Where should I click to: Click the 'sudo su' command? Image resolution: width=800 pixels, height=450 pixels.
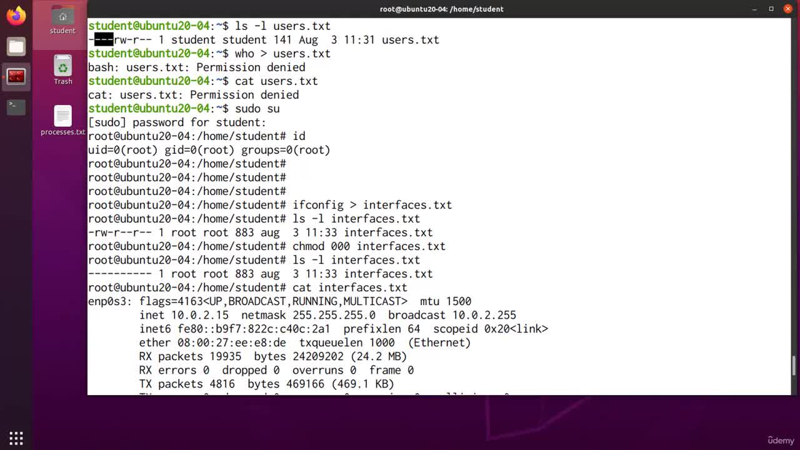[257, 108]
